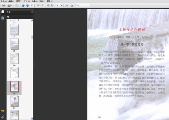Viewport: 169px width, 120px height.
Task: Click the Print icon in the toolbar
Action: [4, 5]
